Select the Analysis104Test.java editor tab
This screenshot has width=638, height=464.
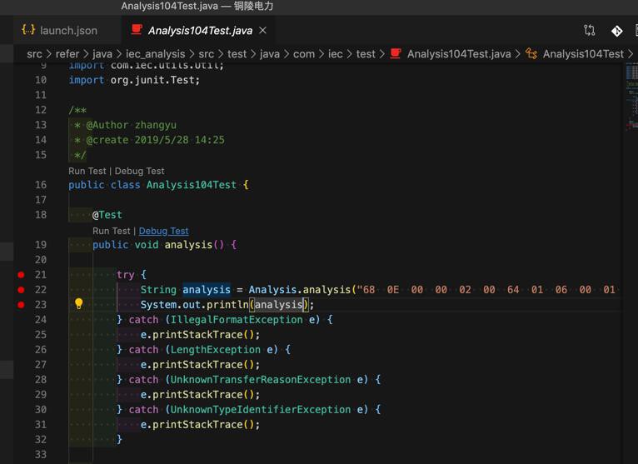click(199, 31)
